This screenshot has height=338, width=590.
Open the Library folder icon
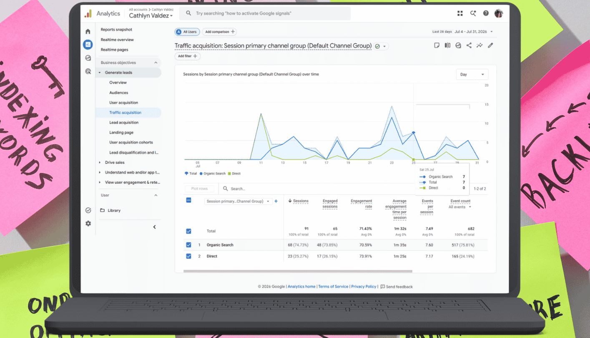point(103,210)
